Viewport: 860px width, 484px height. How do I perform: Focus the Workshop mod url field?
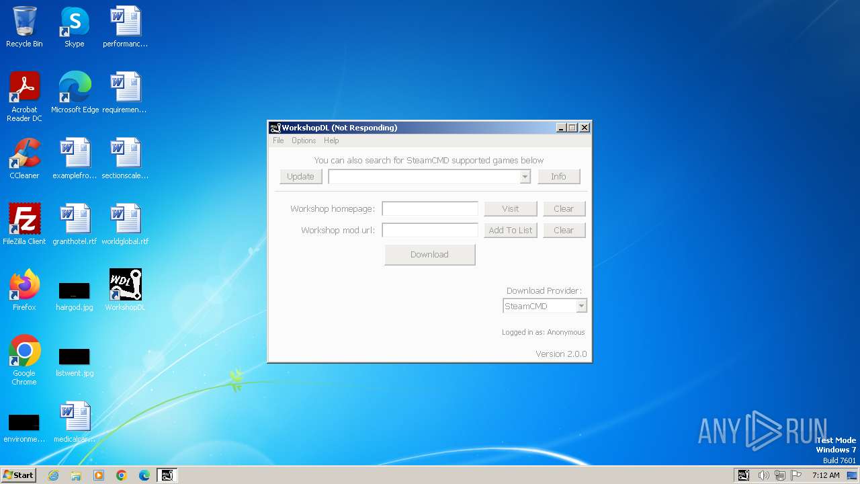click(430, 230)
